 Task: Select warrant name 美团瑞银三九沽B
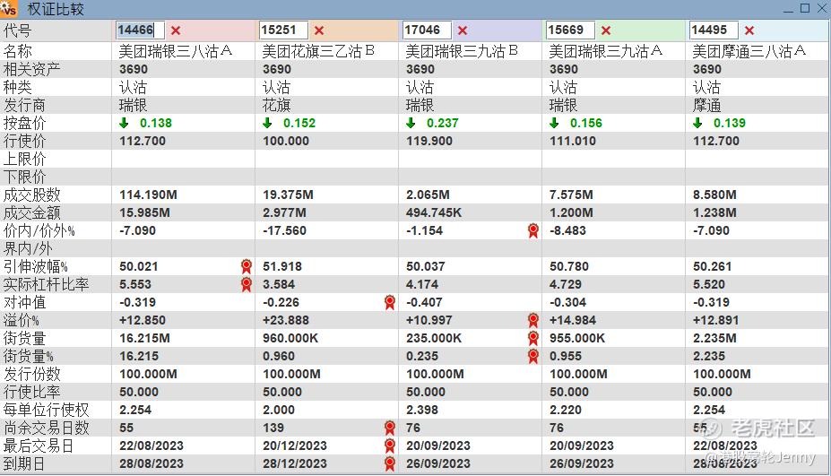[462, 51]
